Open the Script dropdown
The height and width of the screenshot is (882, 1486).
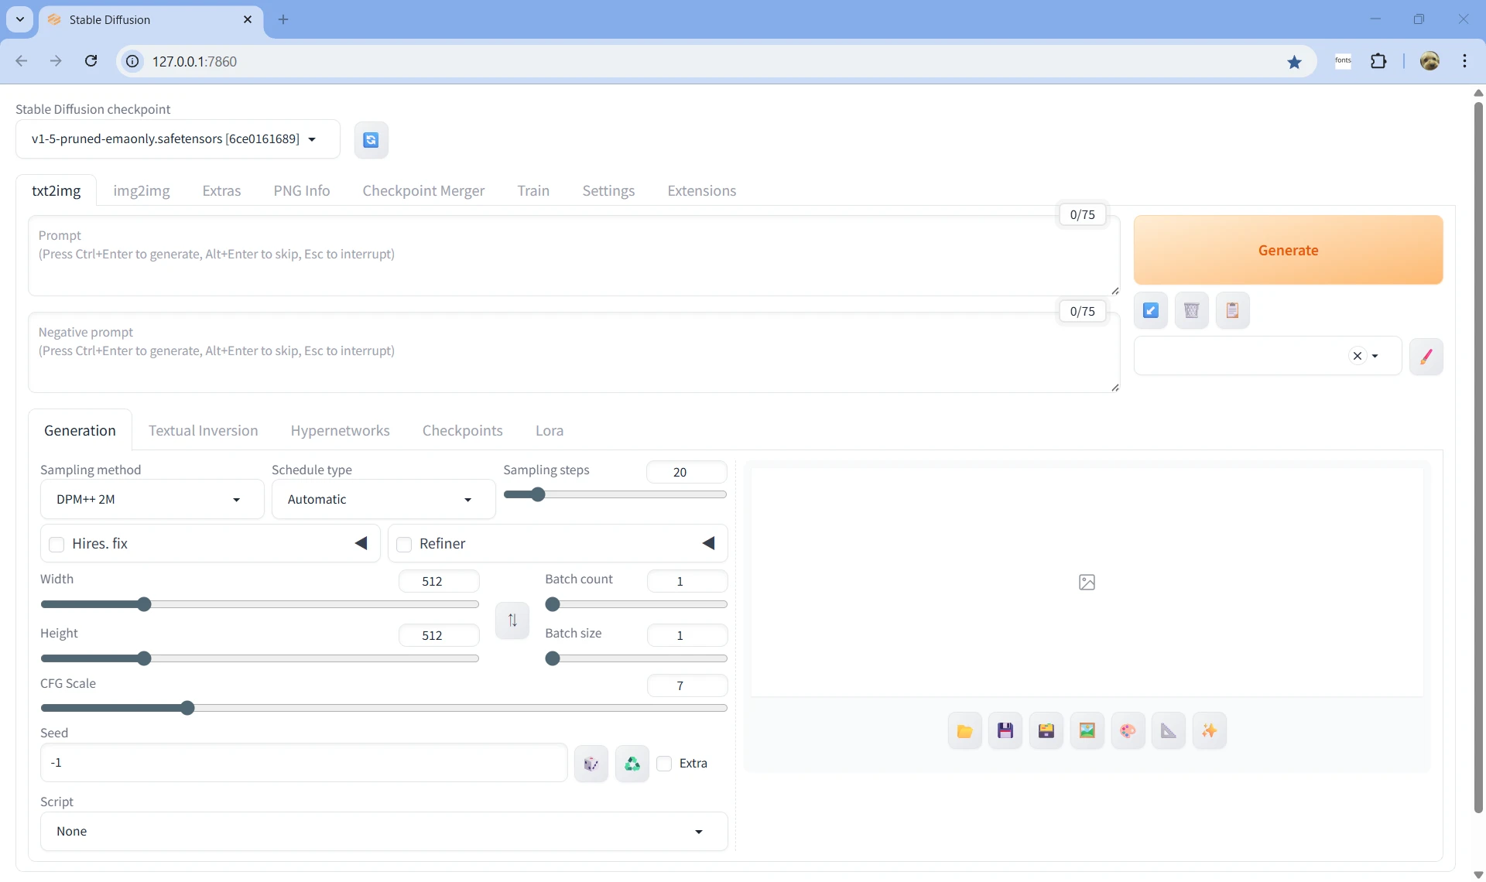[383, 832]
